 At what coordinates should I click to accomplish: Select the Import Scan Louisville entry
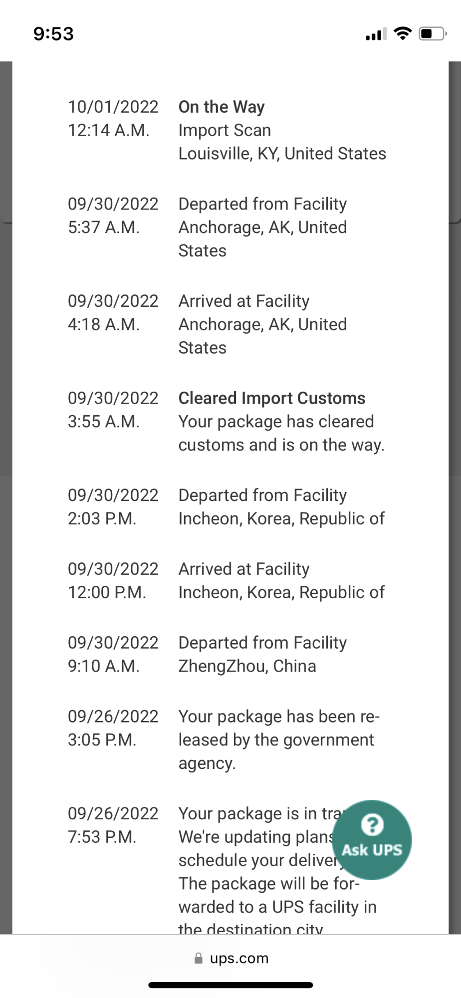point(282,142)
